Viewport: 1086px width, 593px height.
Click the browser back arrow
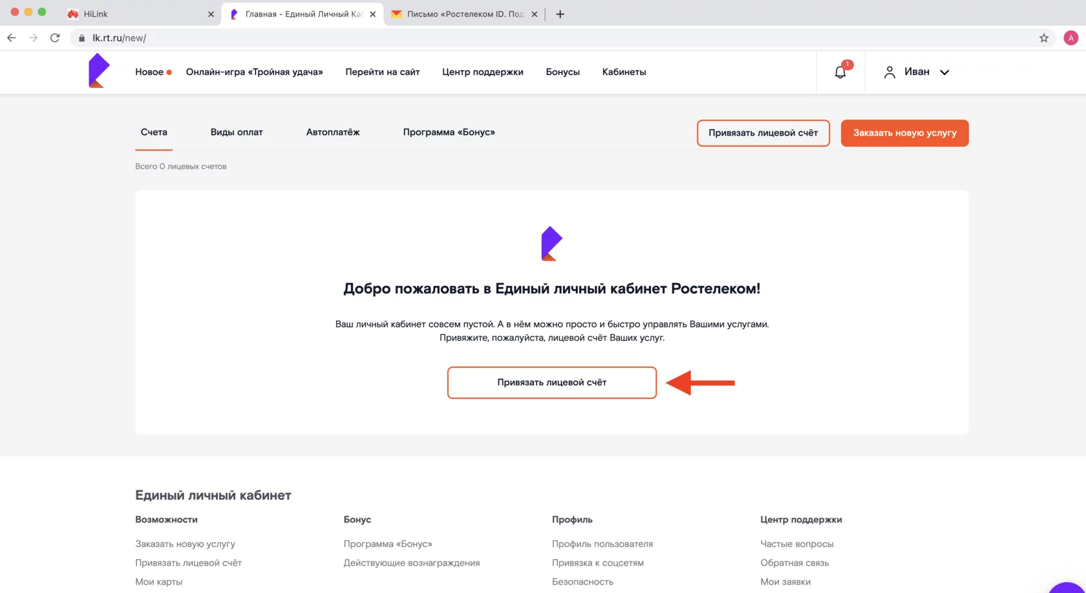[11, 38]
